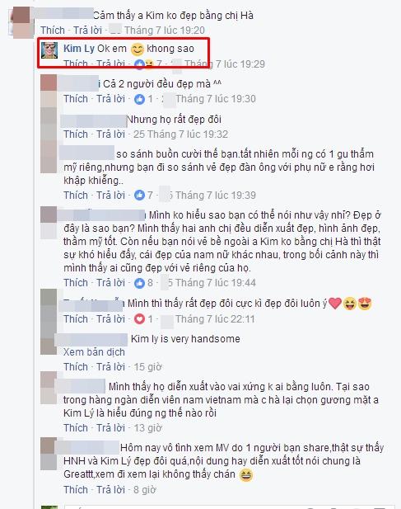Screen dimensions: 401x509
Task: Click 'Xem bản dịch' under the handsome comment
Action: (x=94, y=352)
